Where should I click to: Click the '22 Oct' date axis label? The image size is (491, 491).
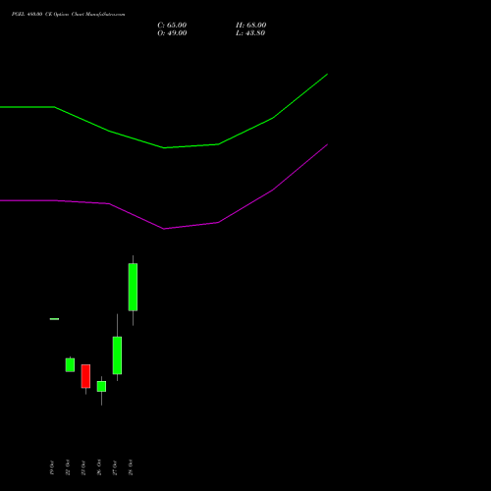point(68,467)
